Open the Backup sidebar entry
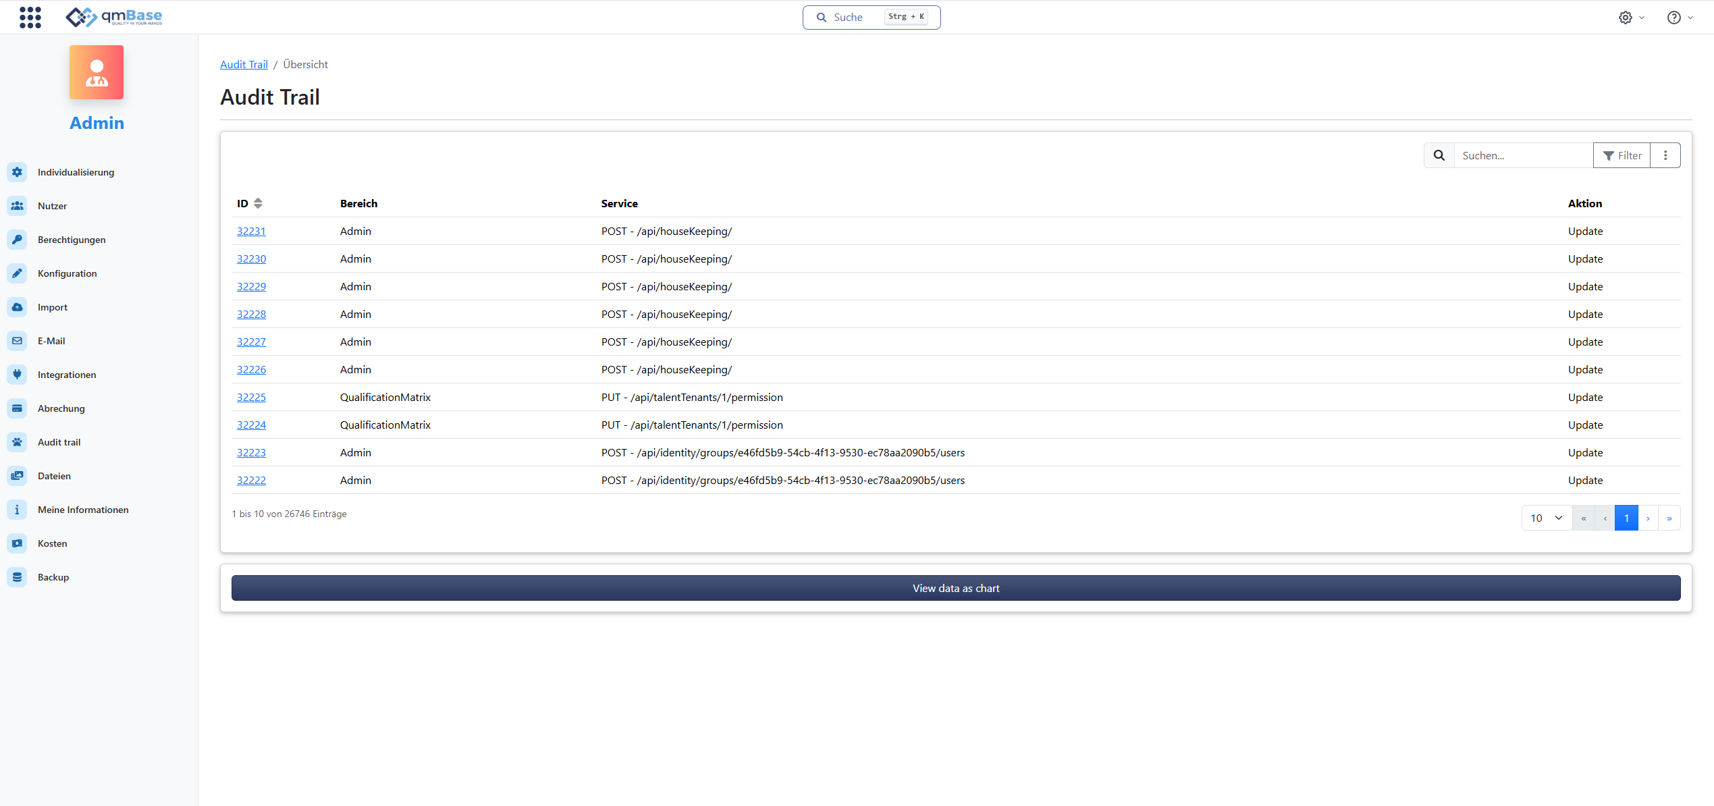1714x806 pixels. tap(53, 577)
